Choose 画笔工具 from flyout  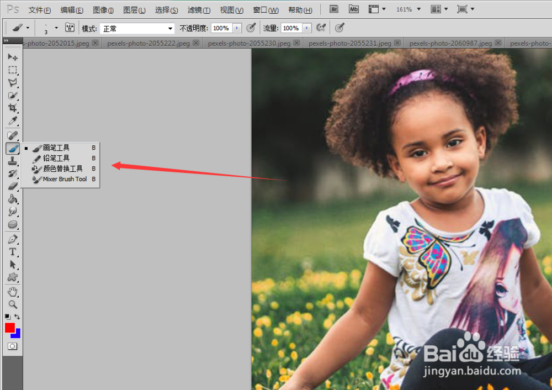(60, 147)
